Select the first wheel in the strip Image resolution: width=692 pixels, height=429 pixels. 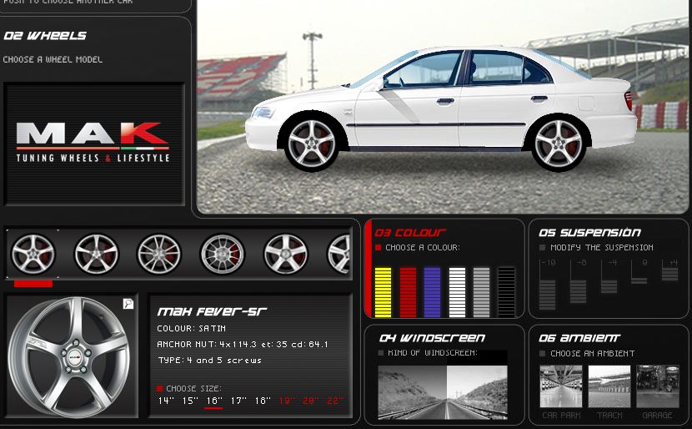(33, 253)
